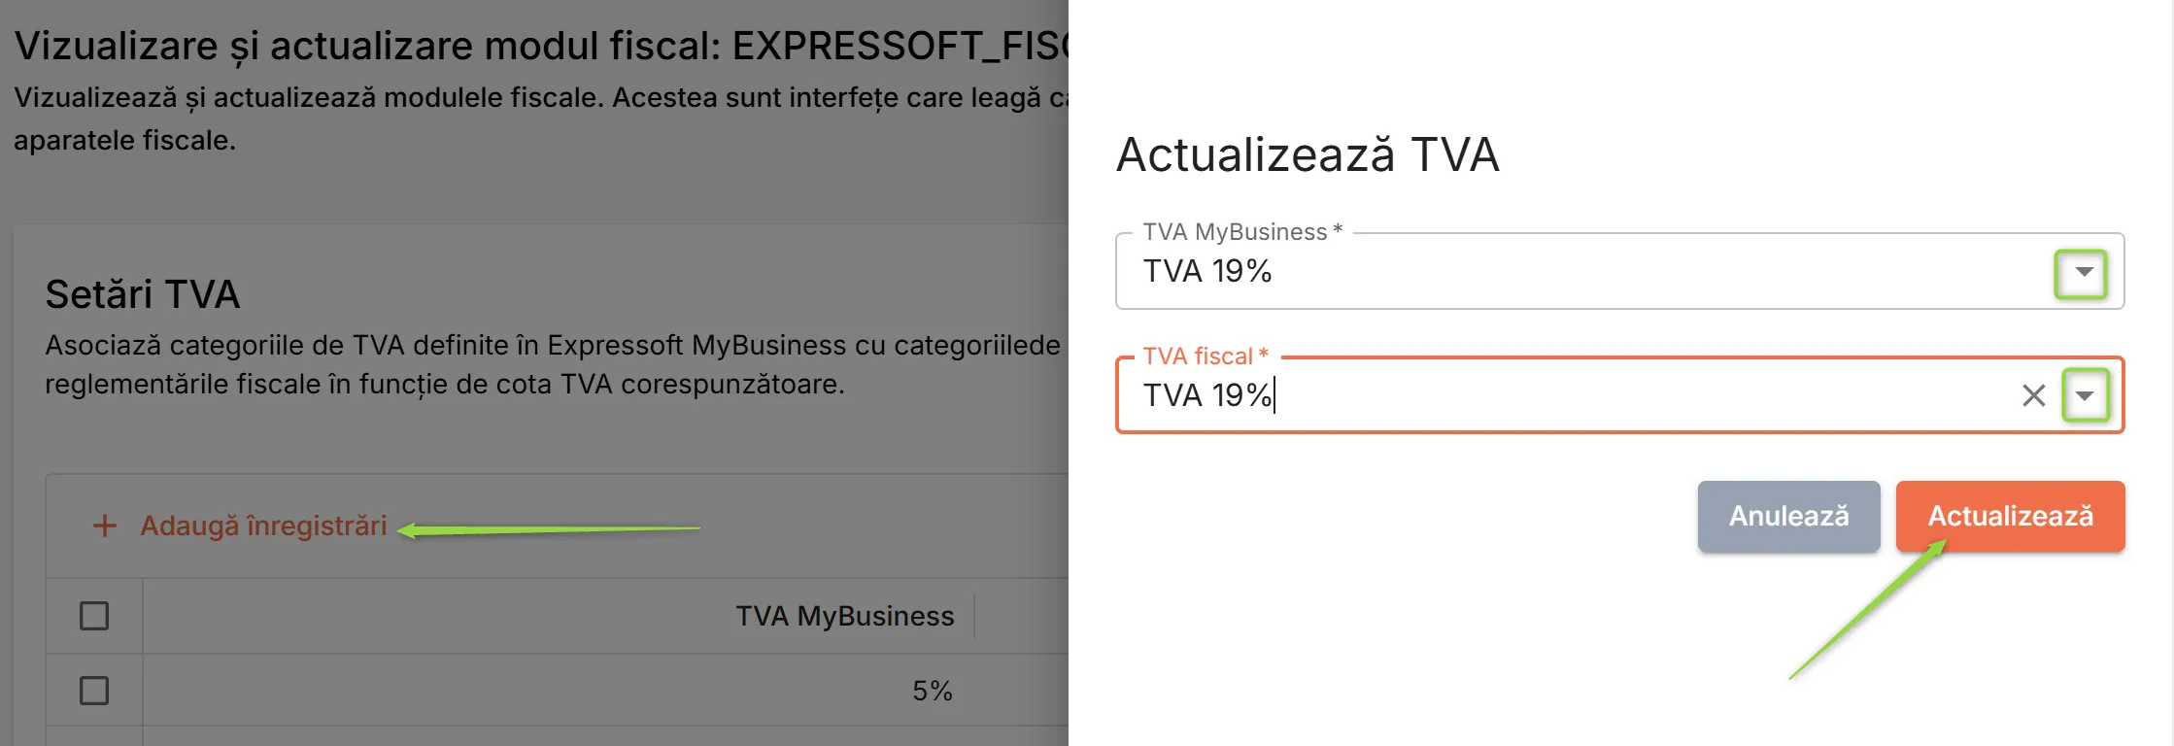
Task: Open the Adaugă înregistrări link text
Action: pyautogui.click(x=263, y=526)
